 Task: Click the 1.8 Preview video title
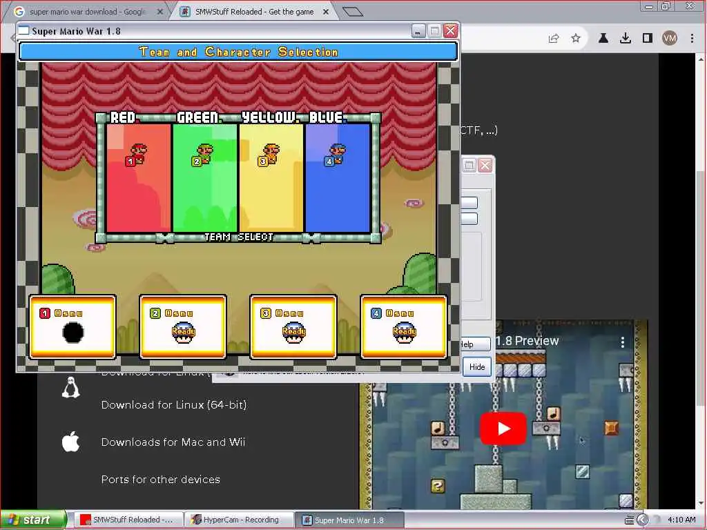pos(527,341)
